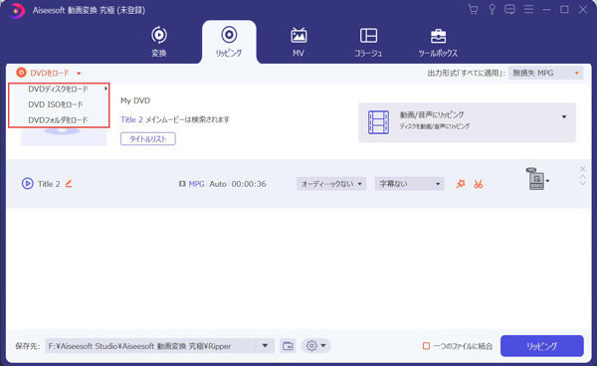This screenshot has height=366, width=597.
Task: Select the リッピング tab
Action: [229, 42]
